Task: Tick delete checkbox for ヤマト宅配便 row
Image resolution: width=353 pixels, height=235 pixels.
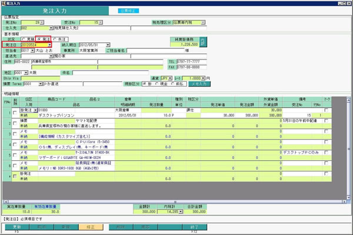Action: coord(15,123)
